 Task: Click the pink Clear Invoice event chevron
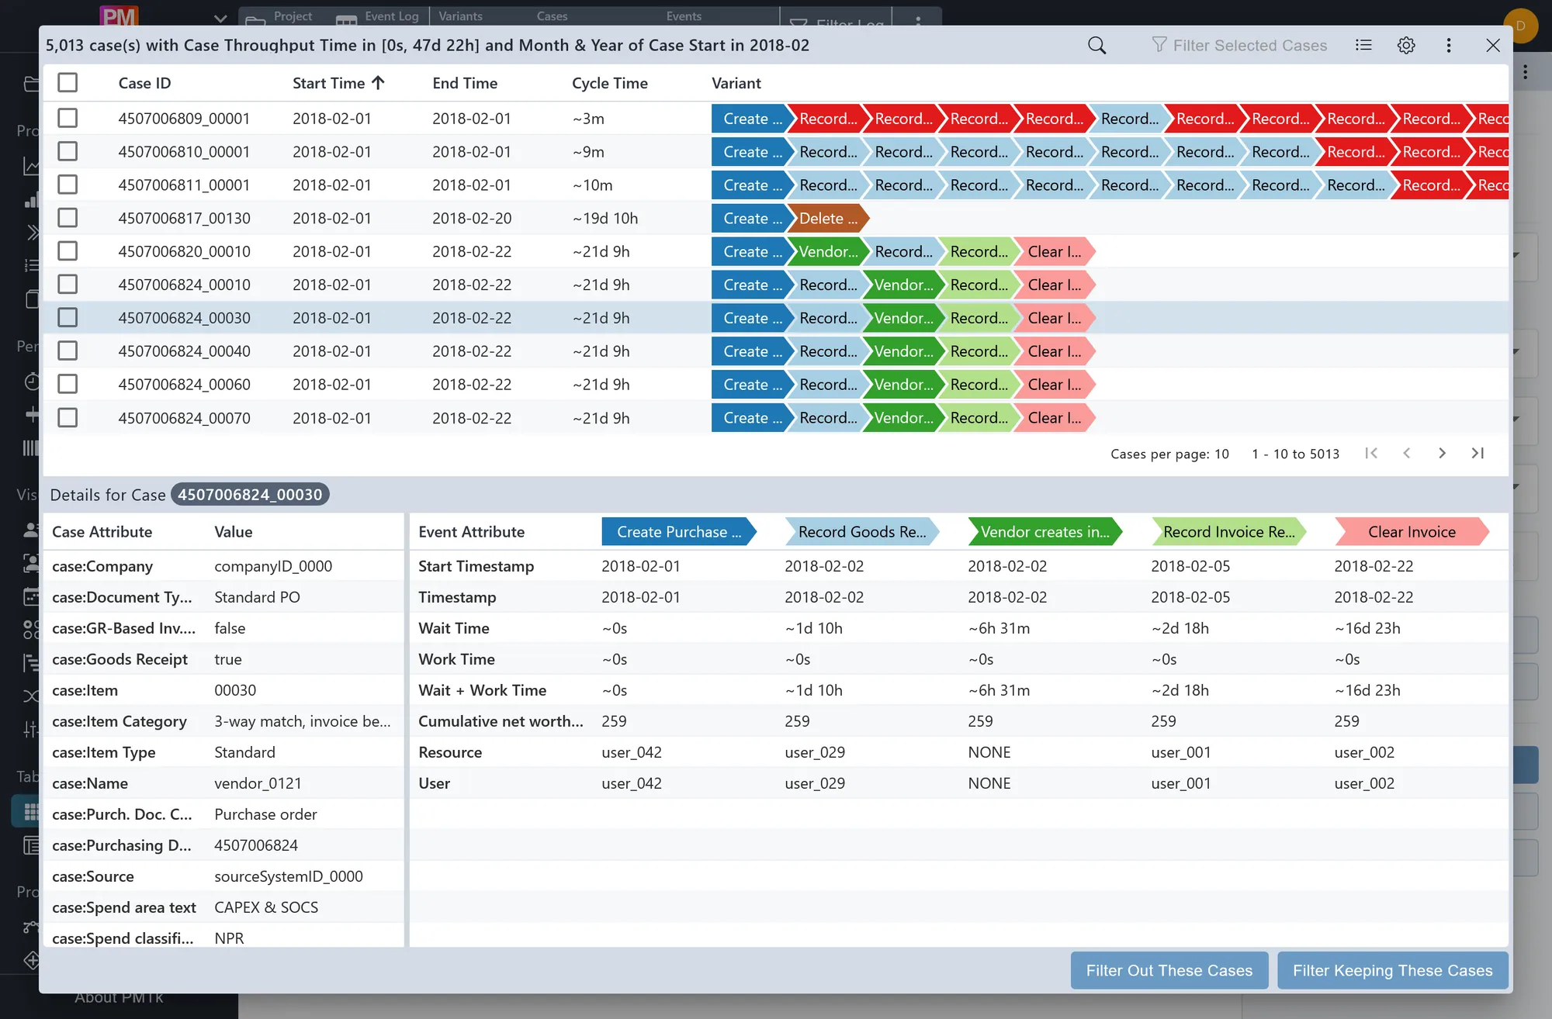tap(1412, 532)
